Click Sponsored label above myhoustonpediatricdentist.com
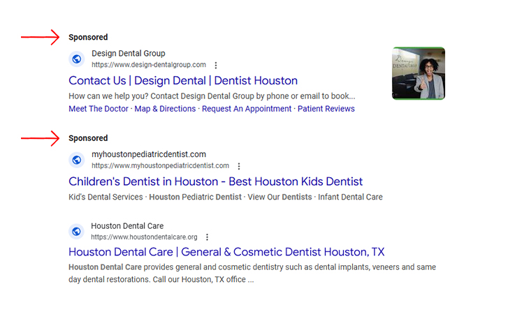The image size is (524, 314). 88,138
